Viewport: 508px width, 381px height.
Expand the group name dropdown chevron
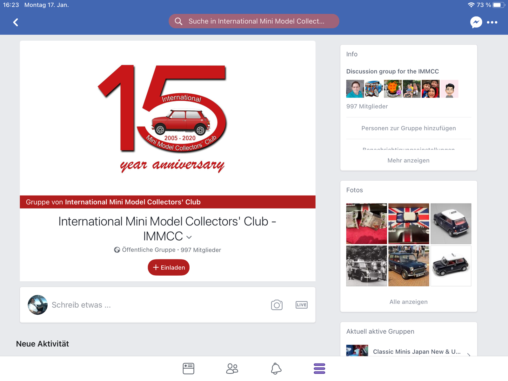[x=189, y=237]
